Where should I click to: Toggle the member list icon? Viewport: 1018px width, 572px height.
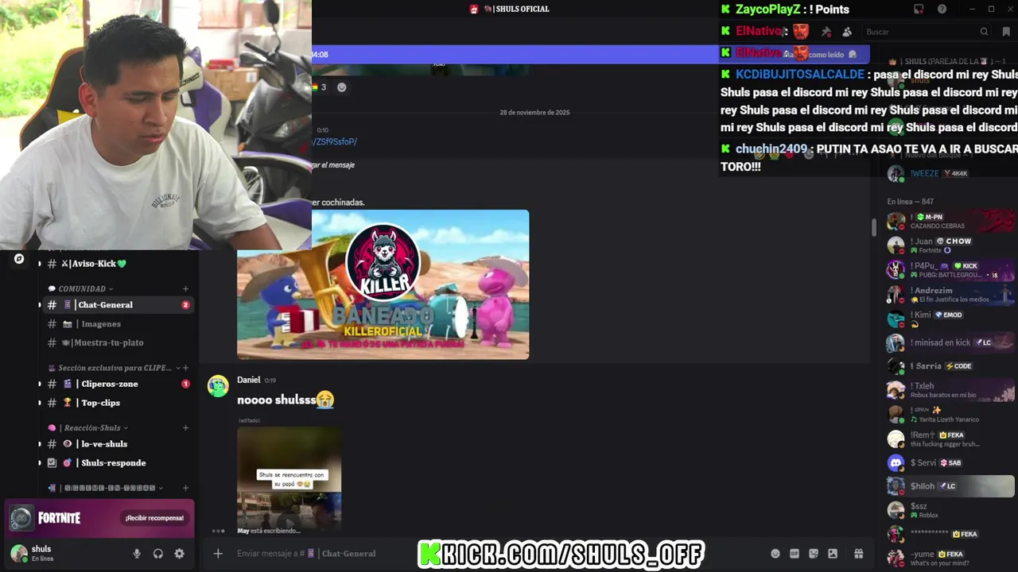[x=847, y=32]
